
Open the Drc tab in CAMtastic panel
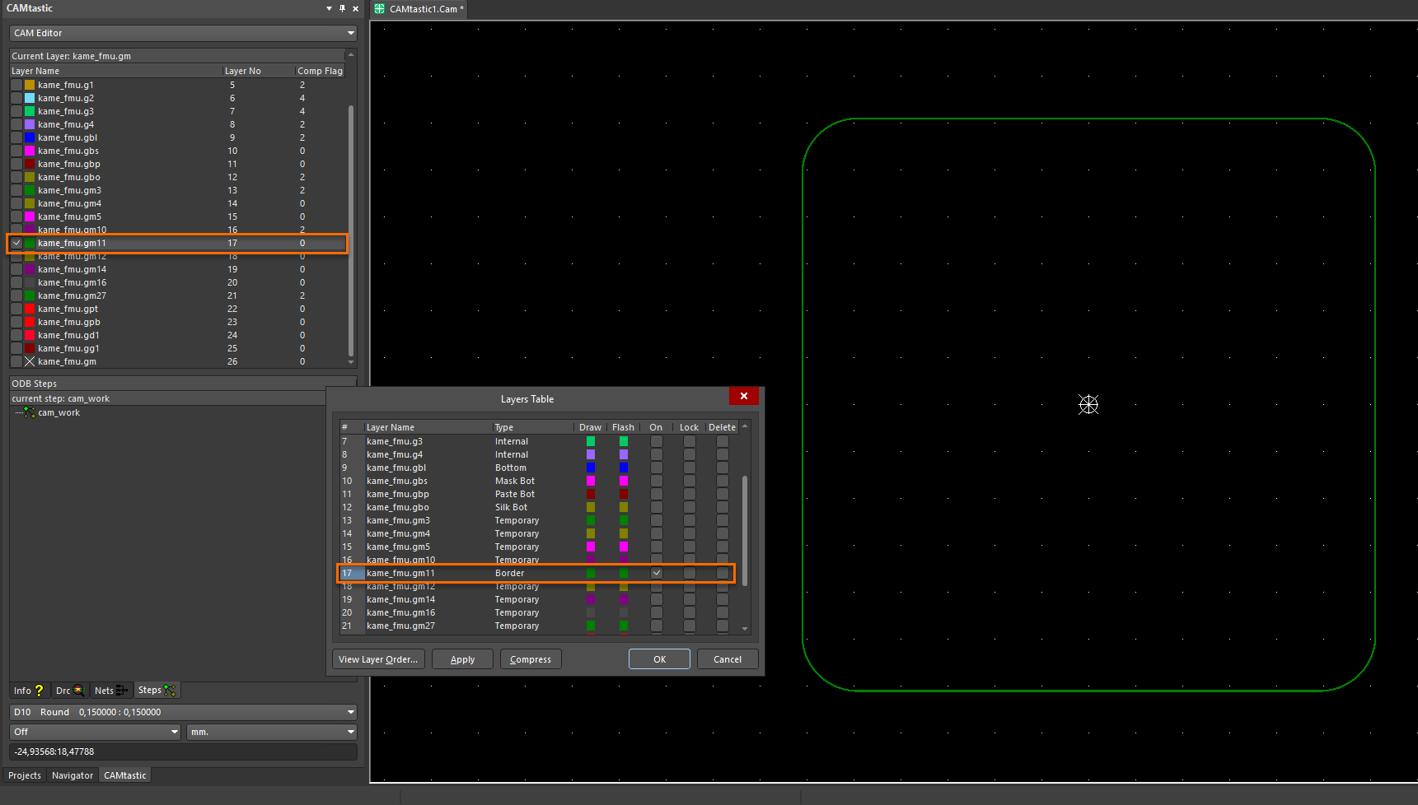(70, 691)
